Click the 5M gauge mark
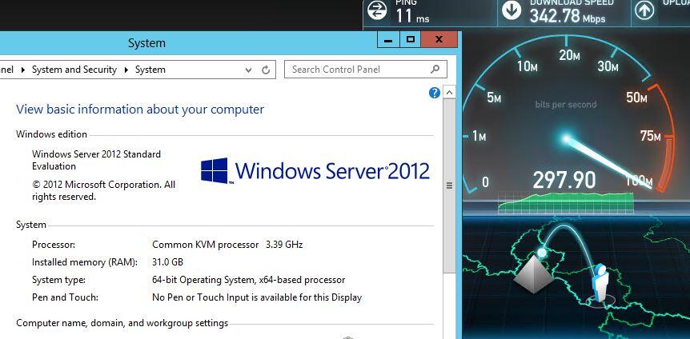This screenshot has width=690, height=339. 494,98
